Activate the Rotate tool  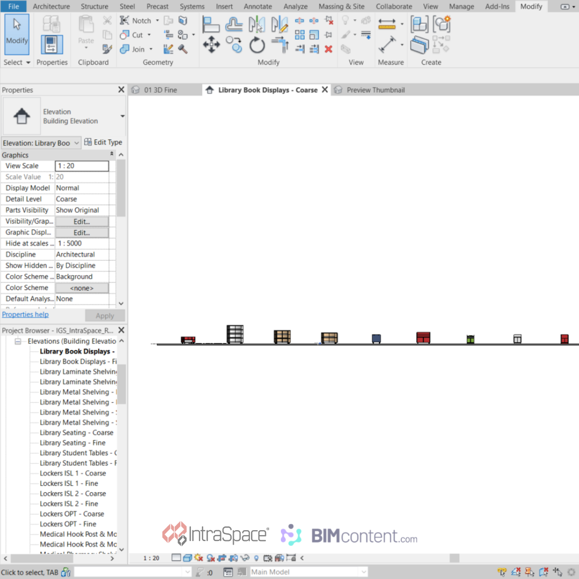[x=257, y=46]
